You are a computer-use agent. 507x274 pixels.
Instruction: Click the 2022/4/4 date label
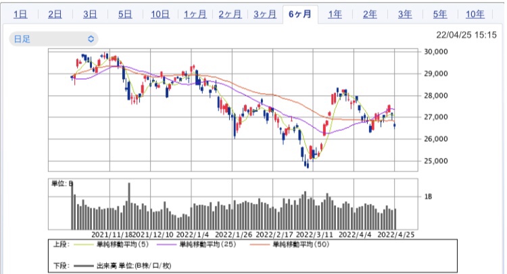[355, 235]
